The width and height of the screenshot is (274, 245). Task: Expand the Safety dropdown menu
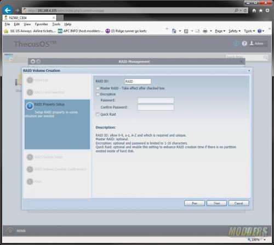tap(235, 31)
